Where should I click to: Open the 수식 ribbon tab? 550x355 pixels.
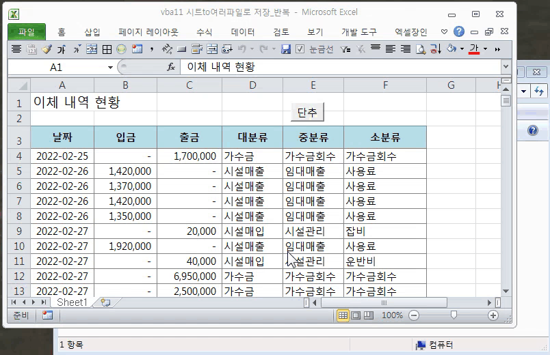[204, 32]
